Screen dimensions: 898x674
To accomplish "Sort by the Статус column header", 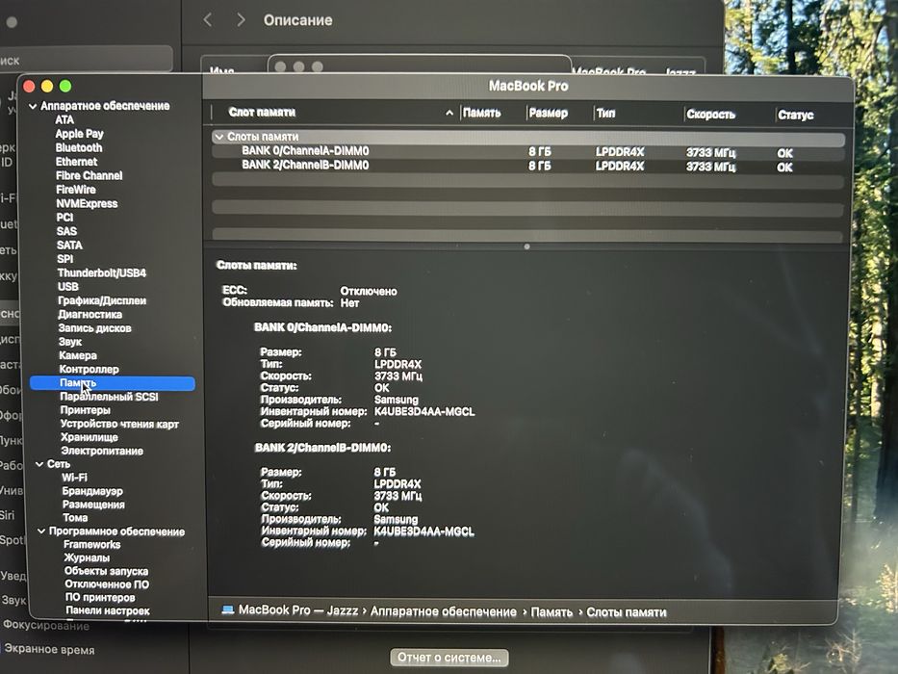I will (795, 115).
